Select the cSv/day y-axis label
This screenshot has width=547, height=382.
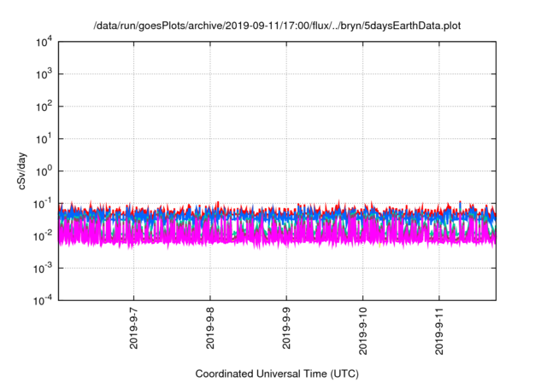[x=22, y=171]
